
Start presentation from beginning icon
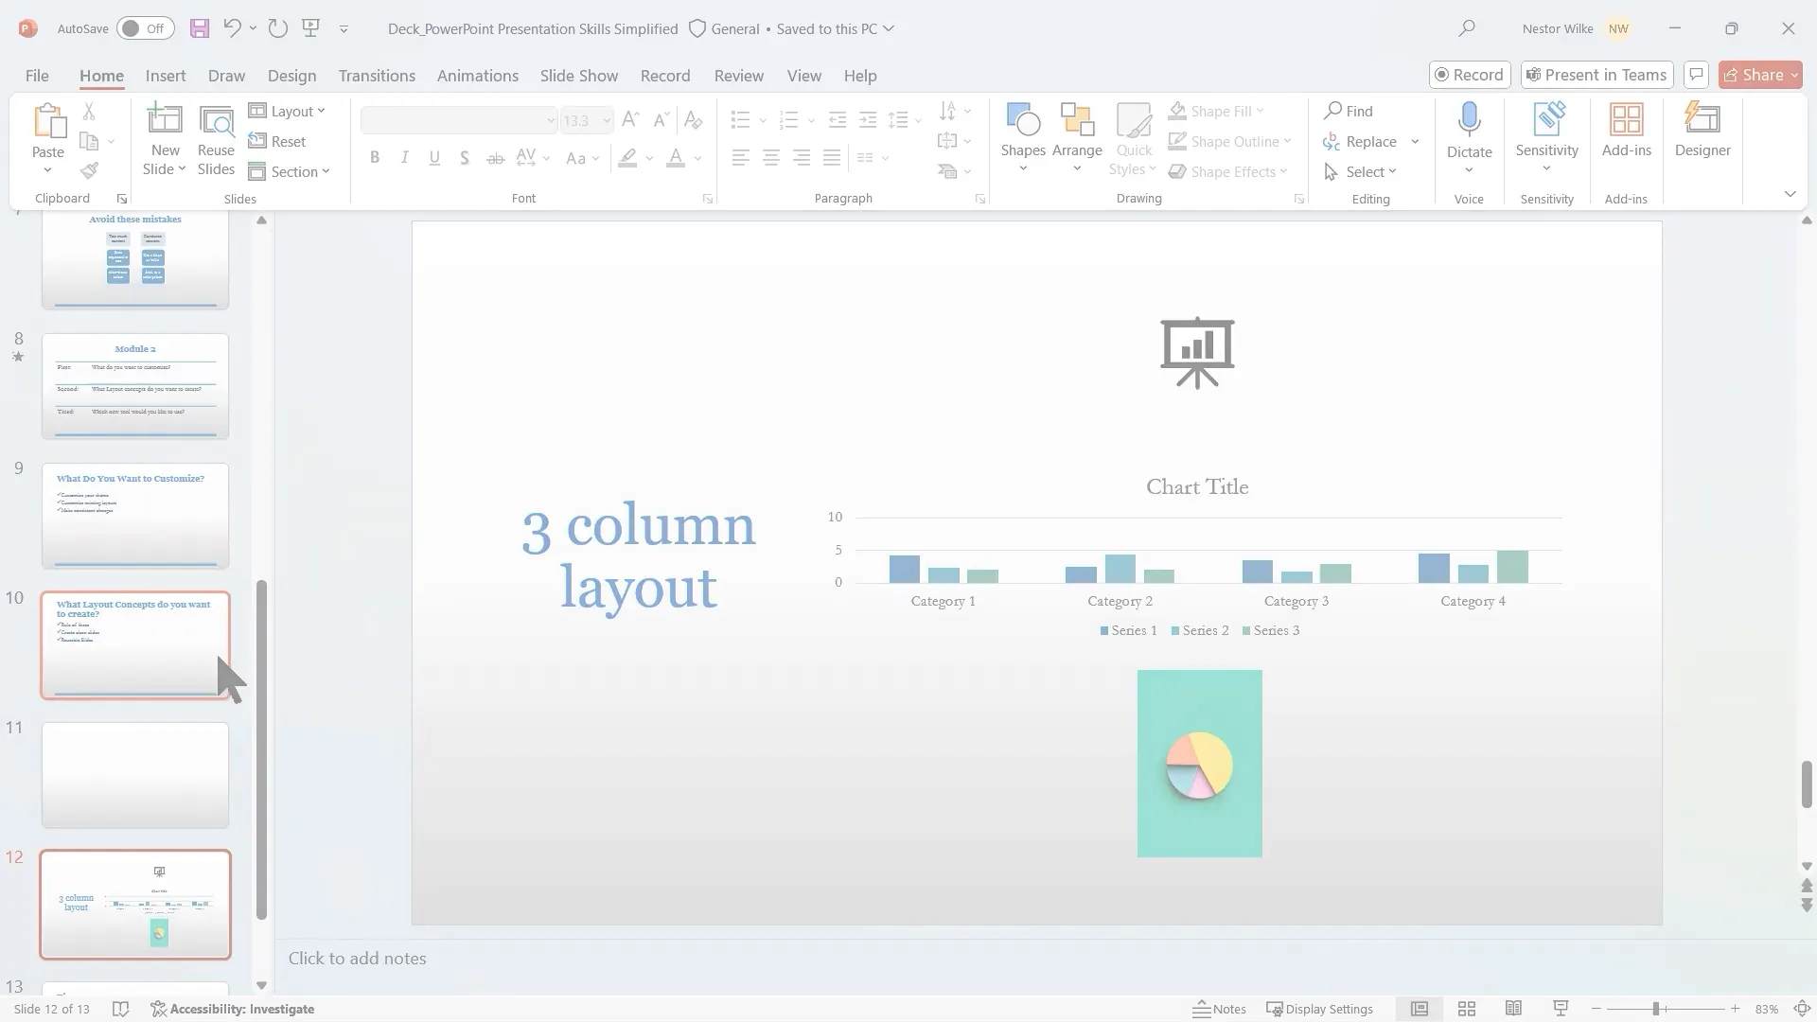(310, 28)
